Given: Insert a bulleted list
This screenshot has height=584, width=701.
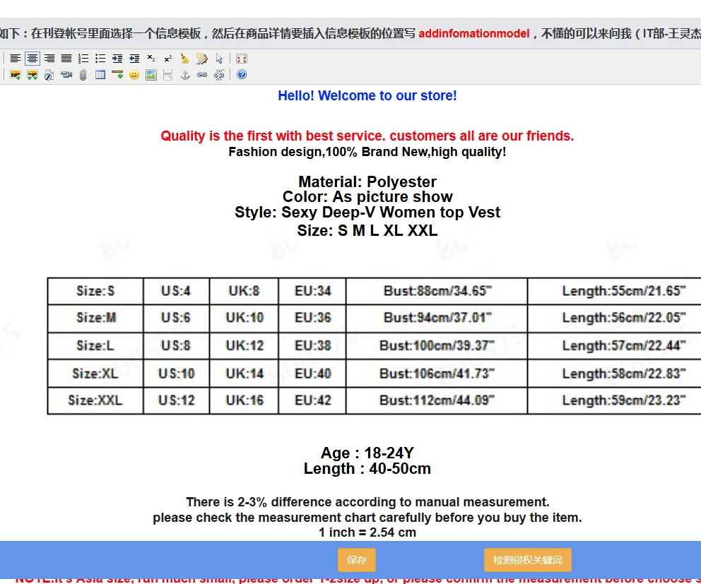Looking at the screenshot, I should (x=100, y=59).
